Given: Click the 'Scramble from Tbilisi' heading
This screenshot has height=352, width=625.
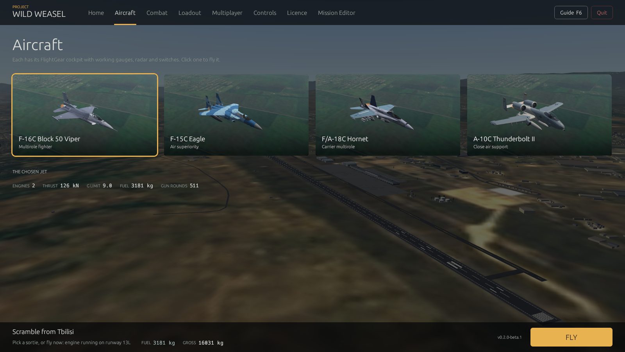Looking at the screenshot, I should point(43,332).
